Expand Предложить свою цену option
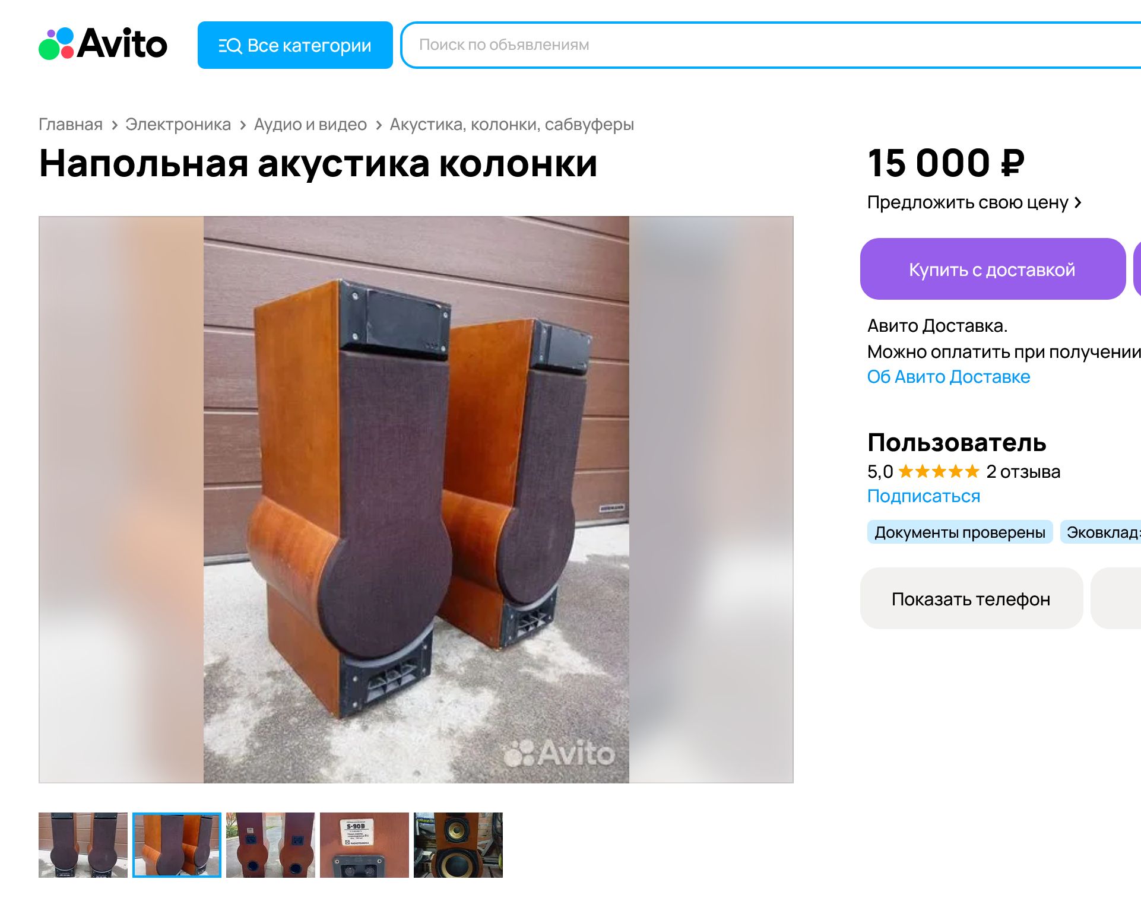This screenshot has height=914, width=1141. pos(974,202)
